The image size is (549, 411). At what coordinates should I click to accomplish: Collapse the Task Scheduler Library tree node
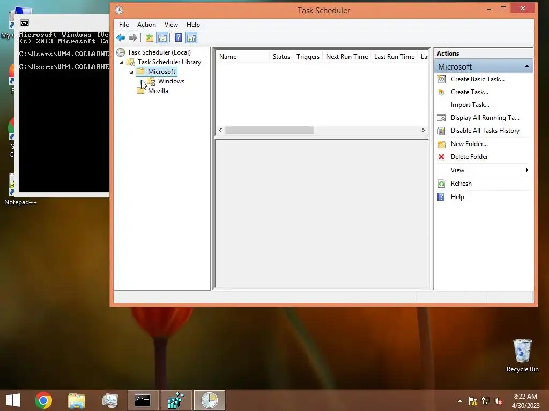(x=122, y=63)
